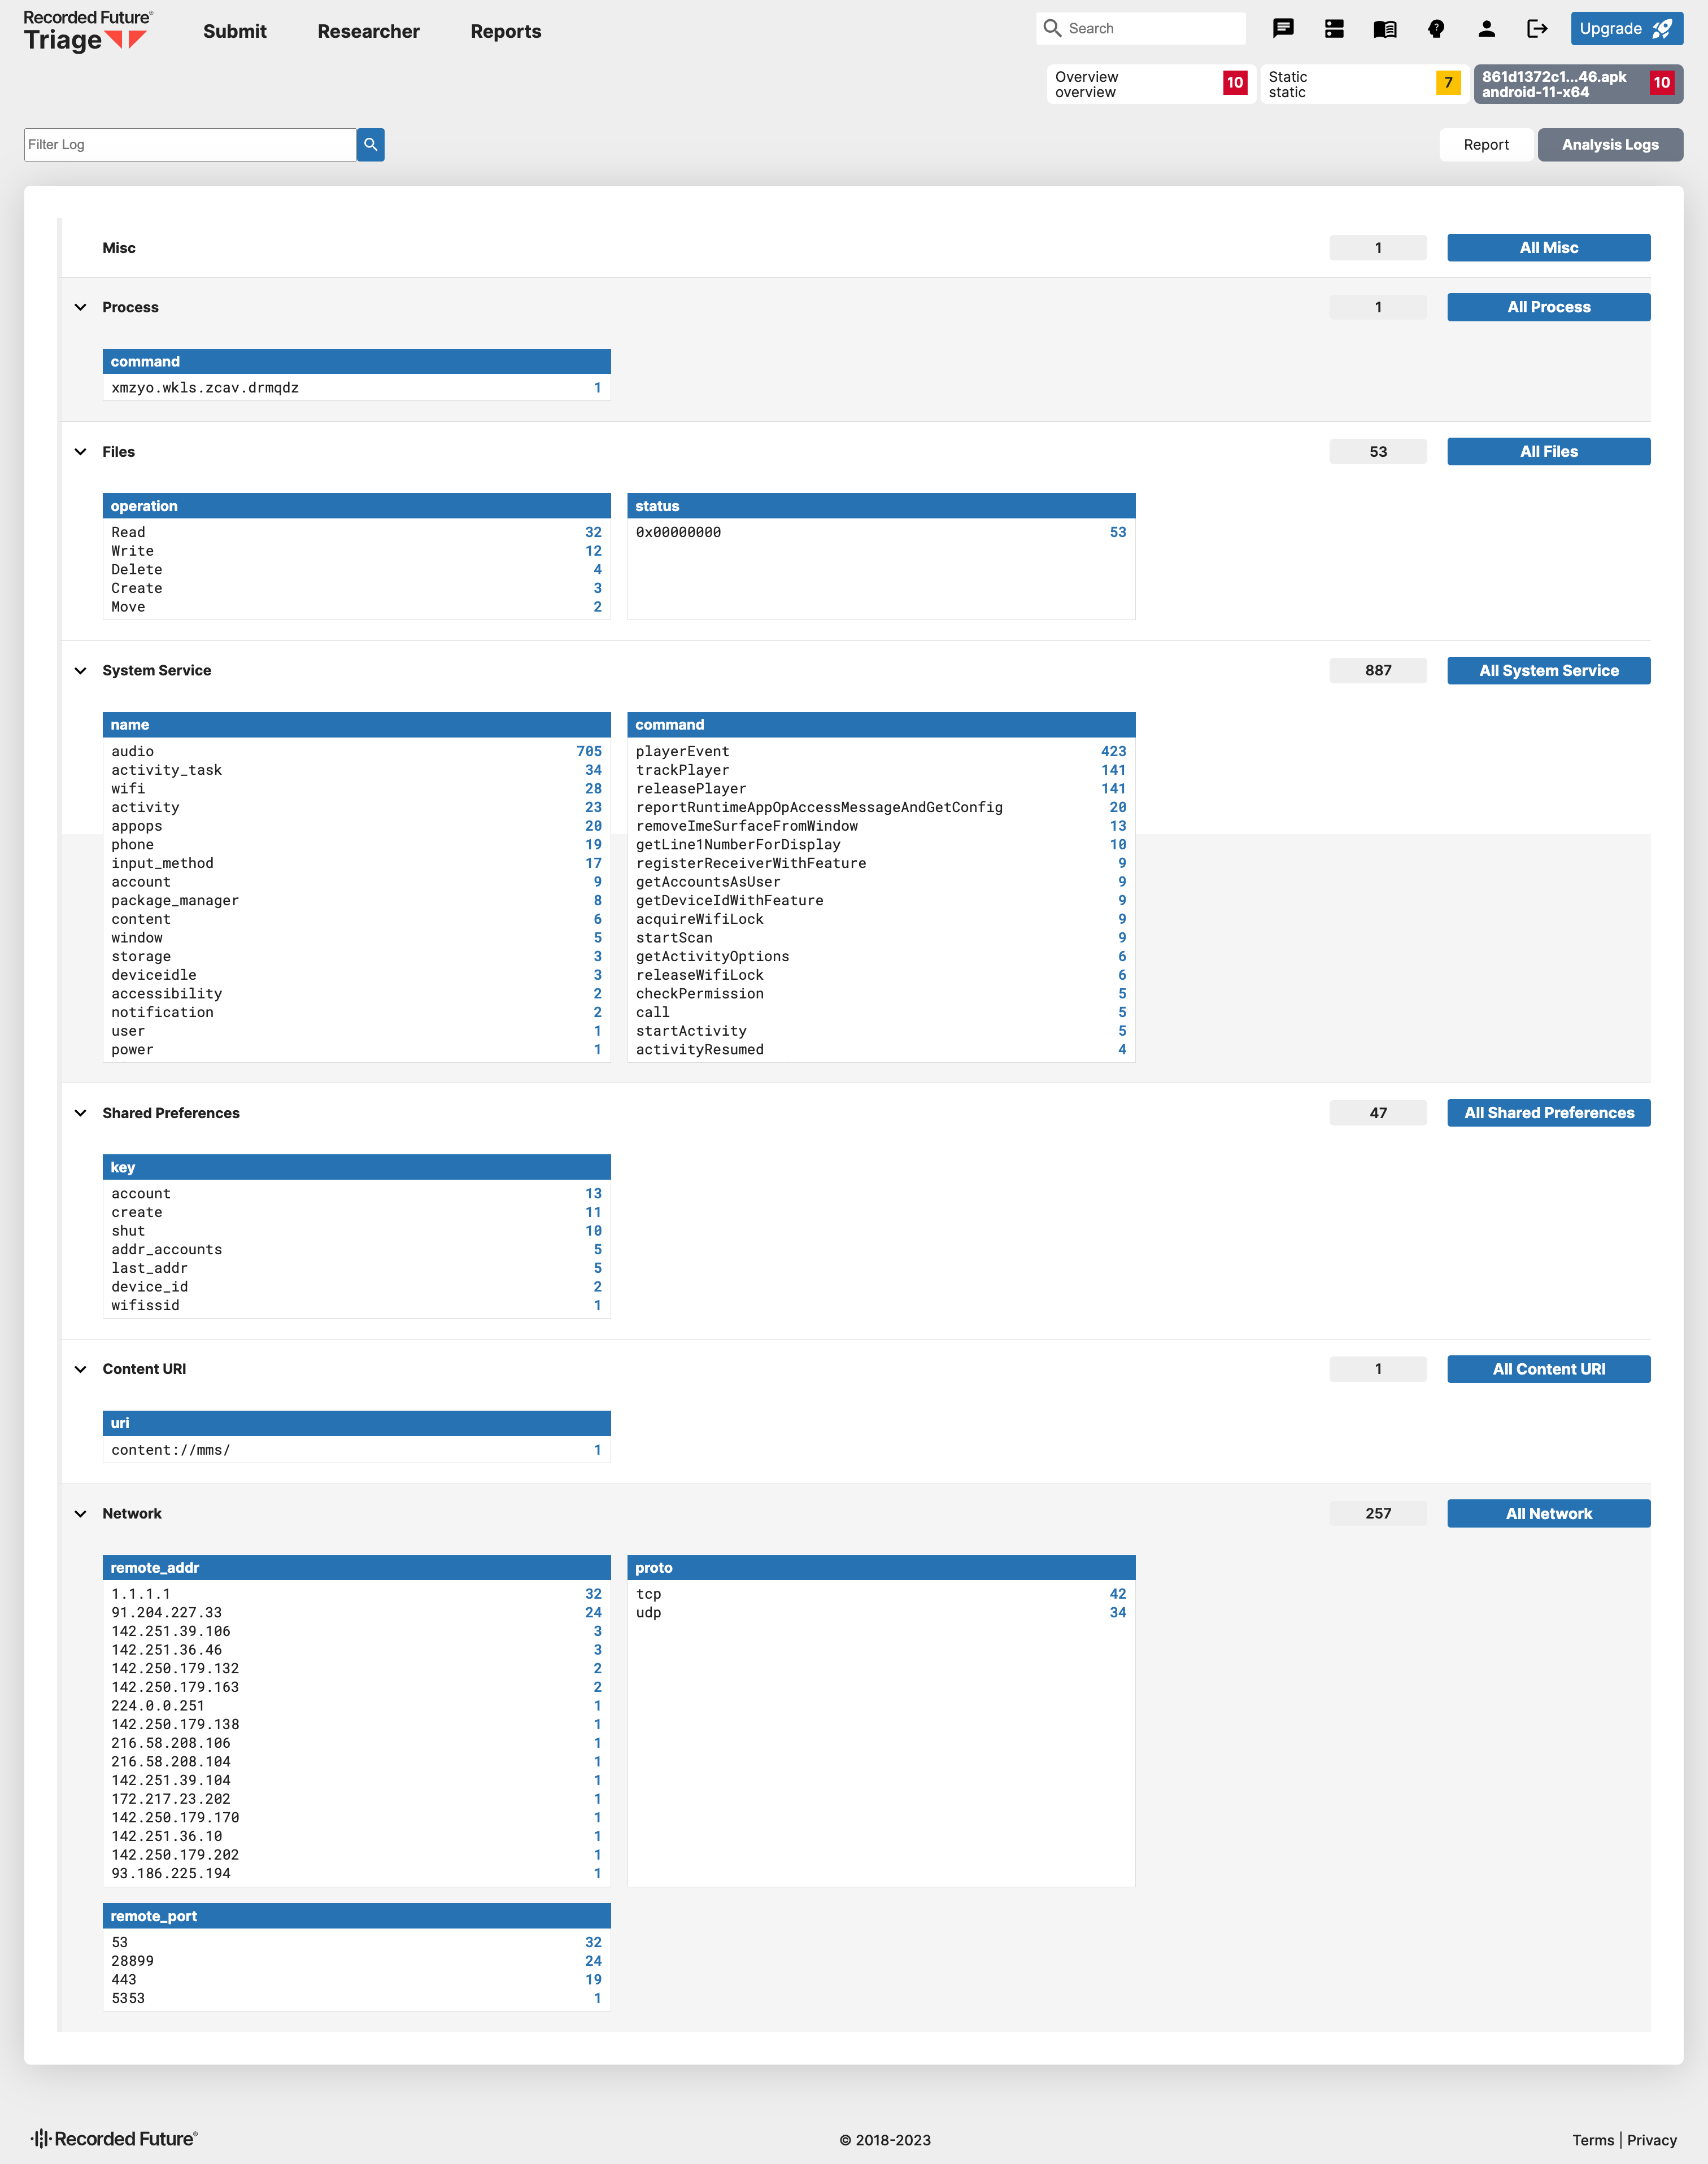Select the device_id key row
The width and height of the screenshot is (1708, 2164).
(356, 1288)
